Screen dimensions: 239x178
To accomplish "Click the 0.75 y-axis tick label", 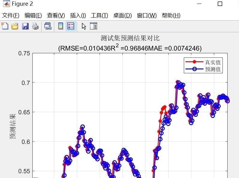I will 24,53.
